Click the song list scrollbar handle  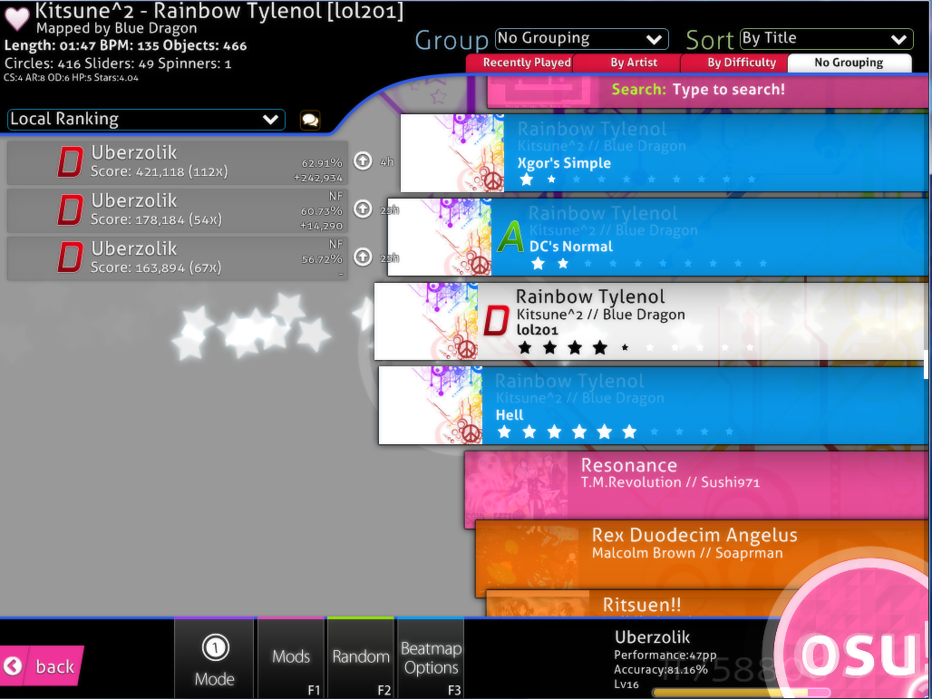(x=926, y=364)
